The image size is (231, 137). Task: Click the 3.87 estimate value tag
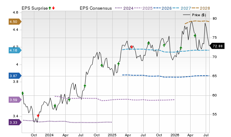(15, 76)
